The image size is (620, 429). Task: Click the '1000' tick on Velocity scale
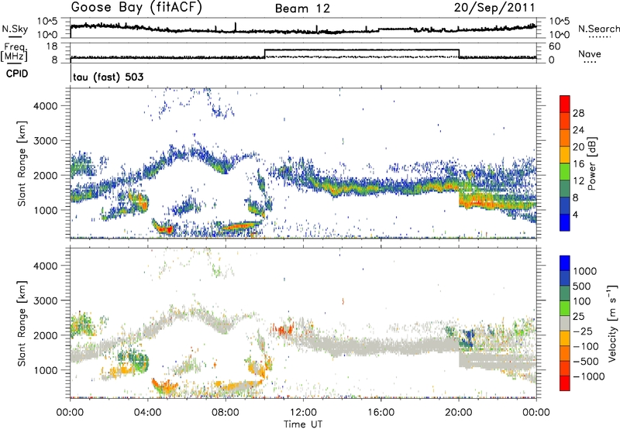coord(585,271)
